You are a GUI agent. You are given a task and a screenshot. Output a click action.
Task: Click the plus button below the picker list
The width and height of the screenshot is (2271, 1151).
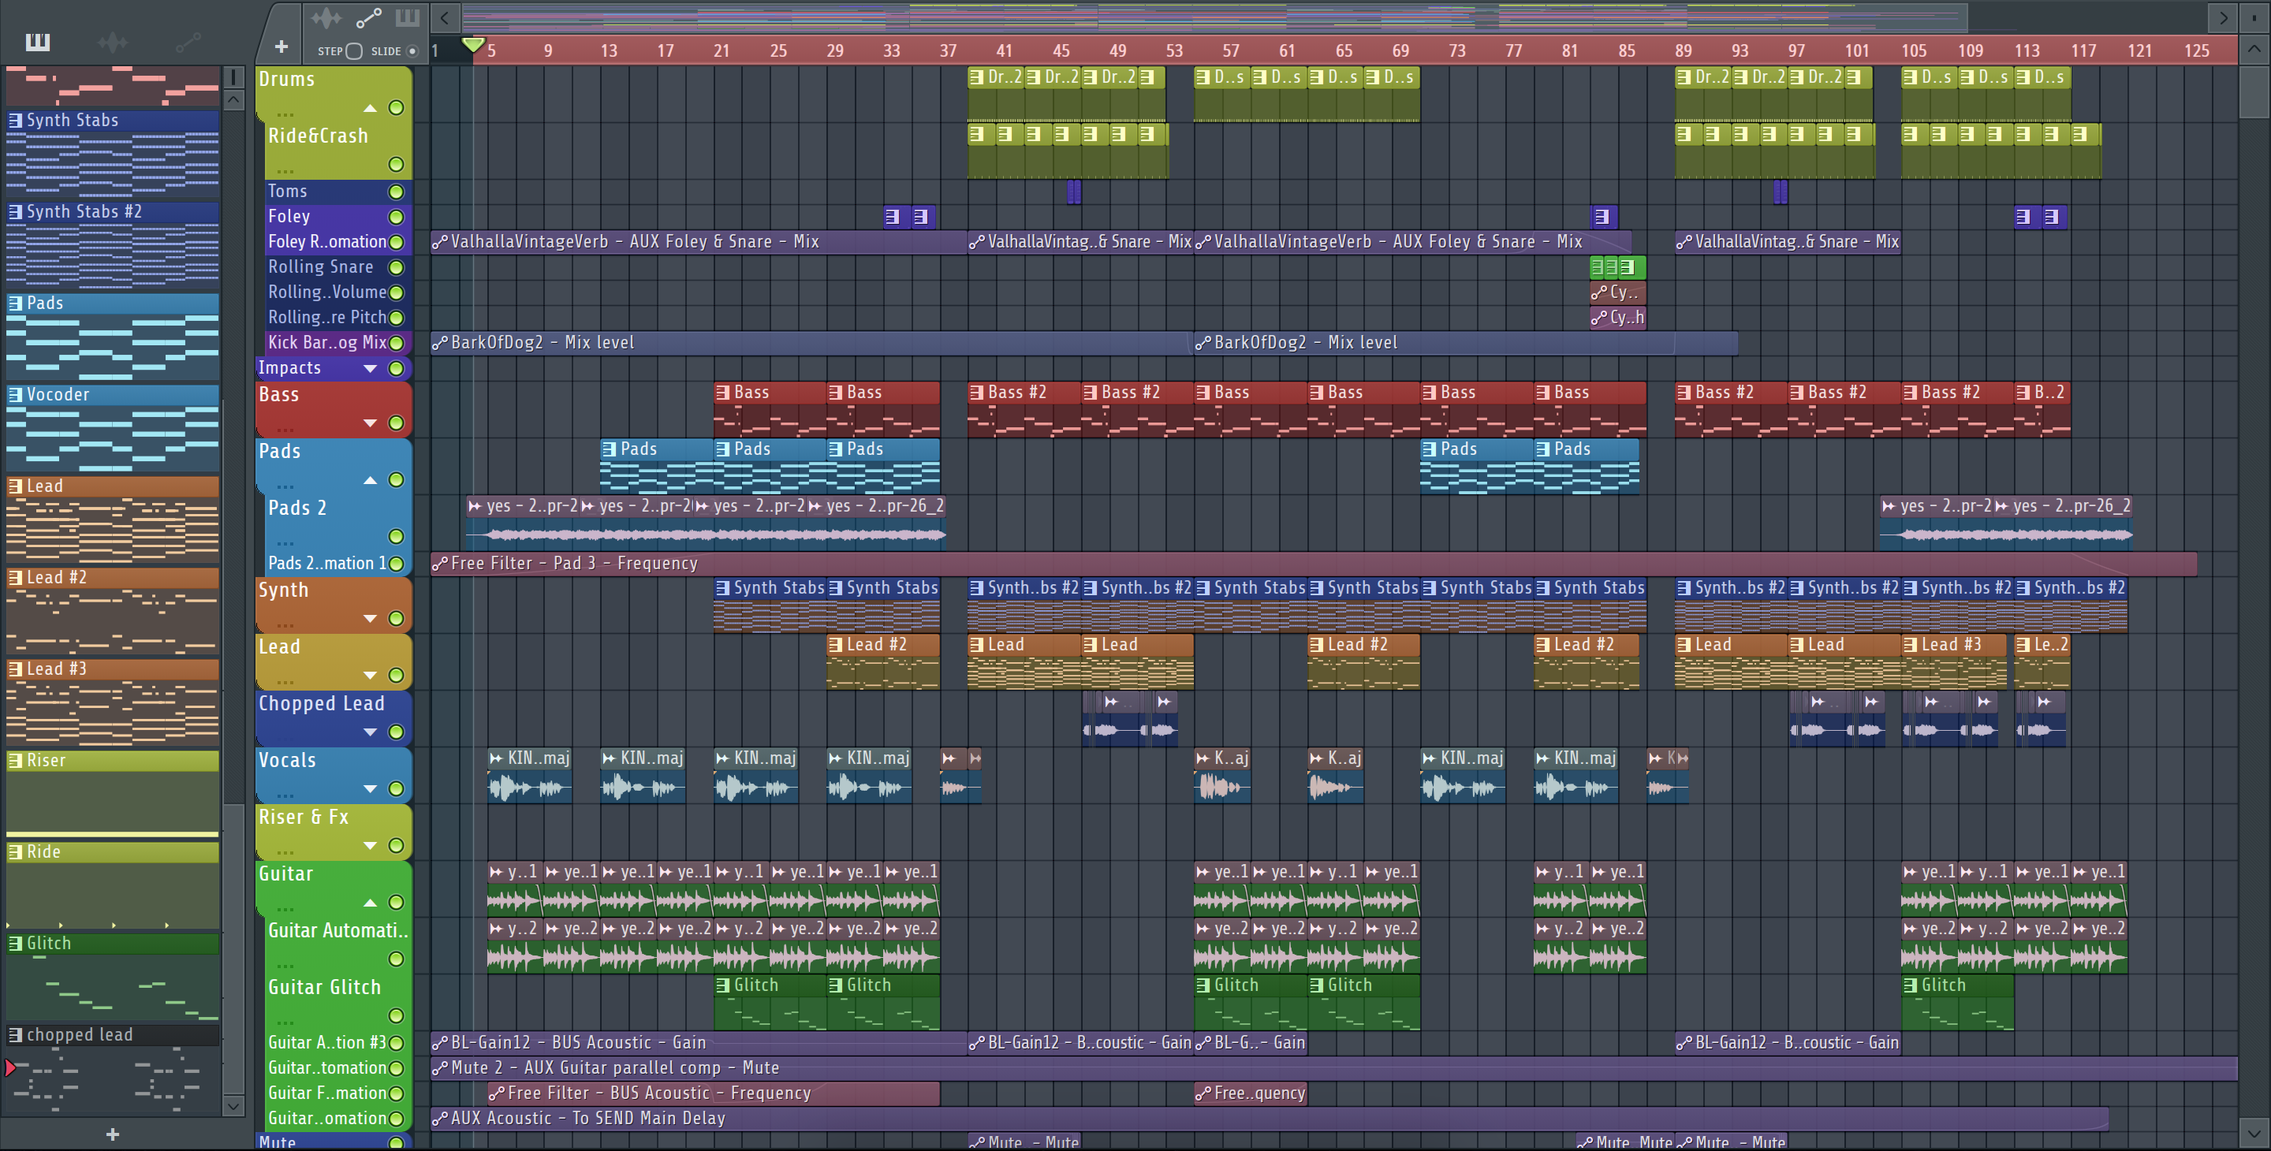[112, 1134]
